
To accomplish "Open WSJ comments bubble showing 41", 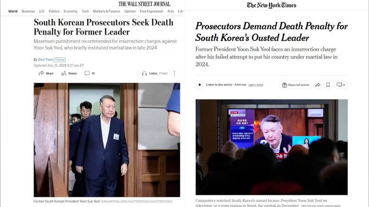I will [87, 73].
